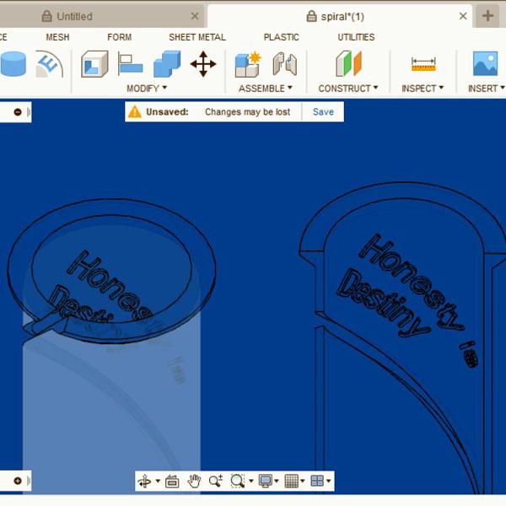The height and width of the screenshot is (506, 506).
Task: Open the UTILITIES tab
Action: (356, 37)
